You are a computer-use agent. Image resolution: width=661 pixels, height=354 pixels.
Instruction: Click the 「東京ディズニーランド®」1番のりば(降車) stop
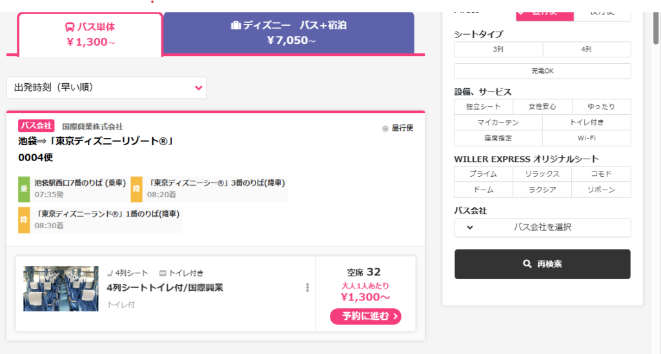point(107,214)
